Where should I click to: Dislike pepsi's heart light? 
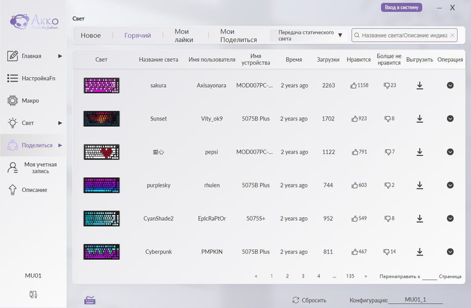(388, 152)
